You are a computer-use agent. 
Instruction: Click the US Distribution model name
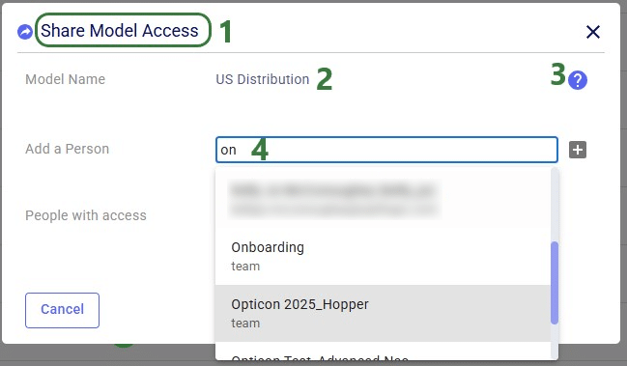263,79
